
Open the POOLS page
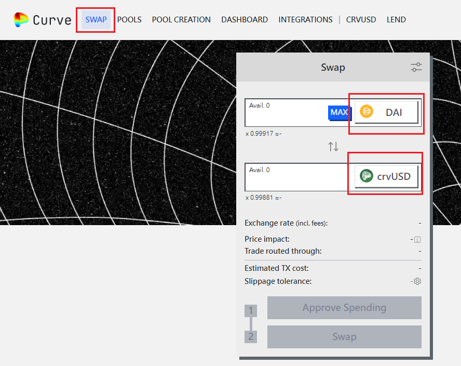coord(129,20)
